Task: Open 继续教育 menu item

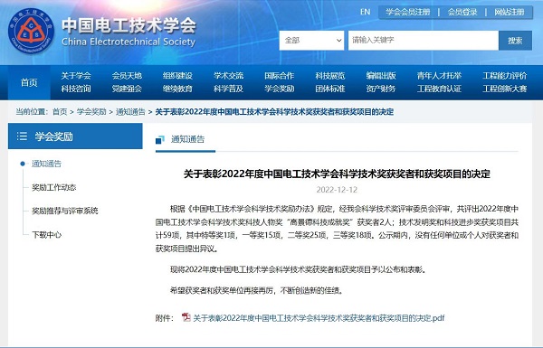Action: [177, 89]
